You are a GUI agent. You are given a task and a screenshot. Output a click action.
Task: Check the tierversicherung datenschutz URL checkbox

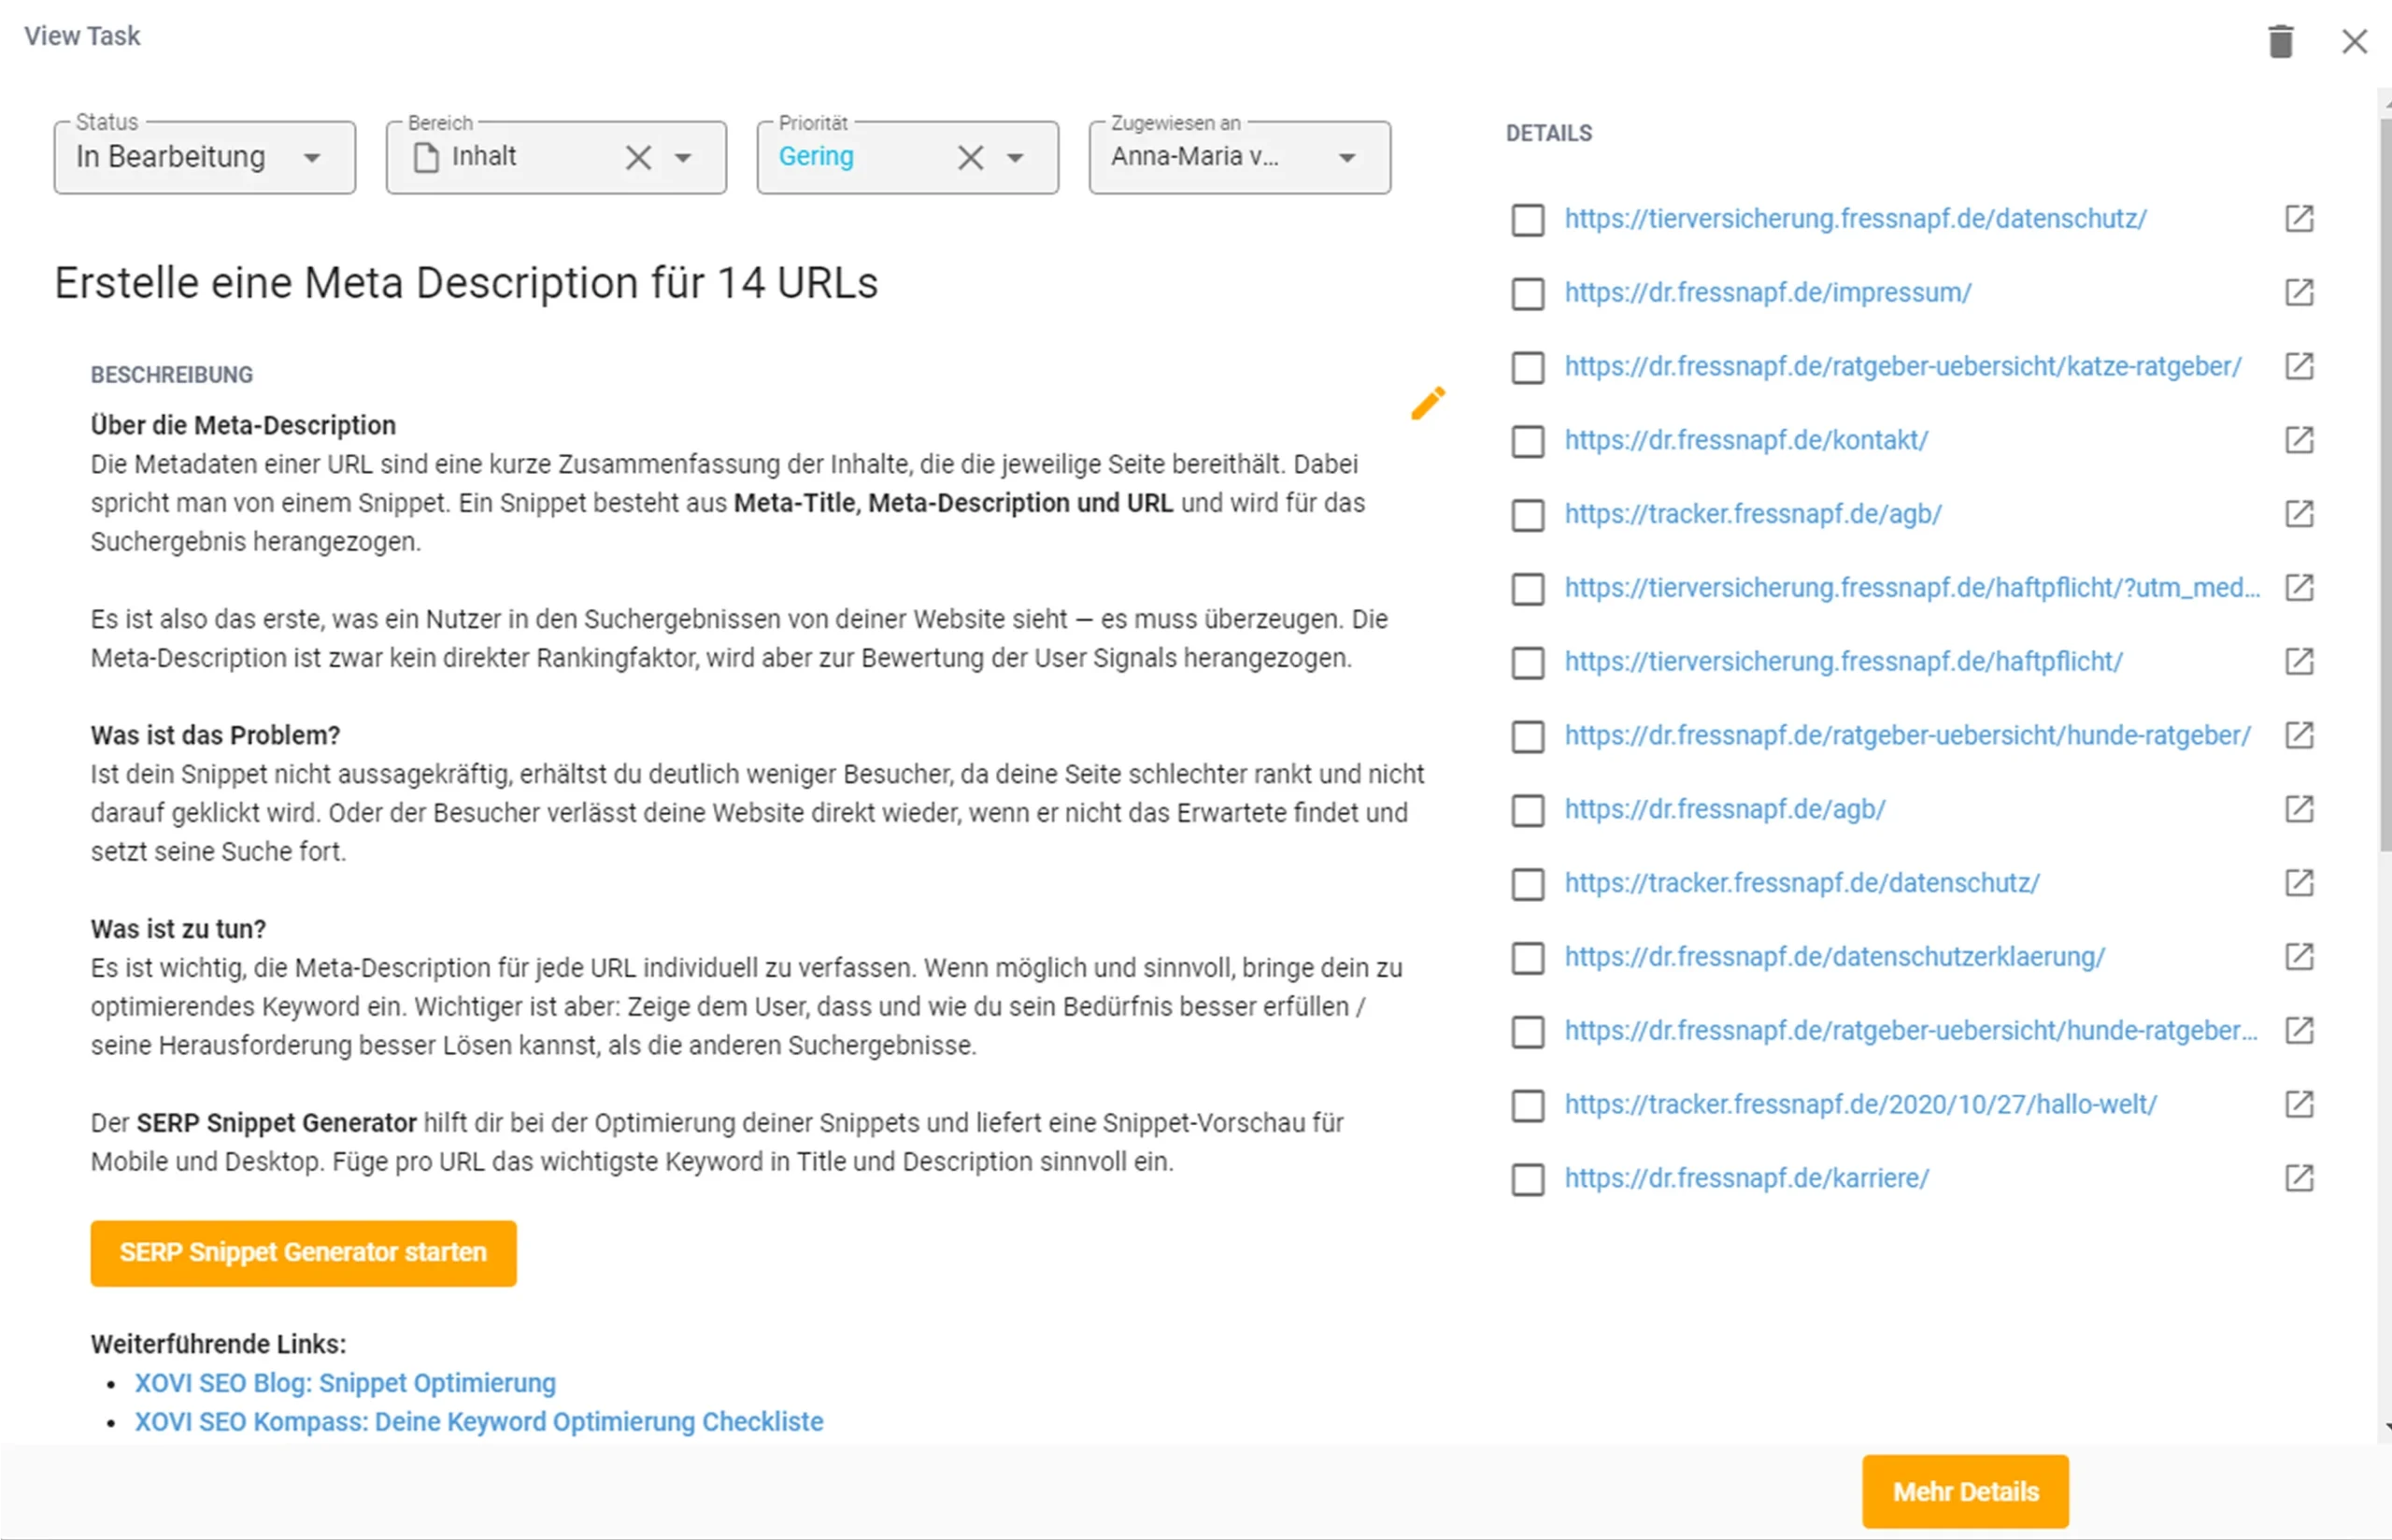(1528, 220)
